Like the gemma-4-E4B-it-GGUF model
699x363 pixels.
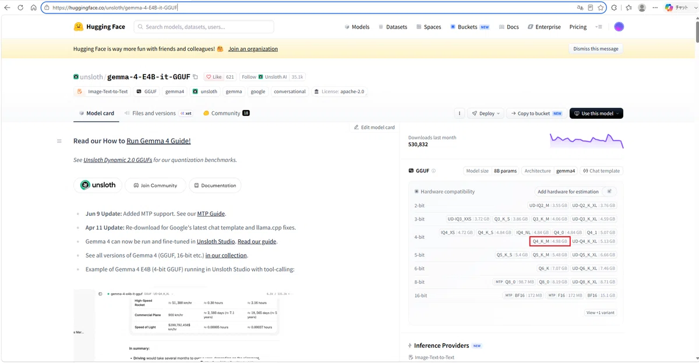pyautogui.click(x=214, y=77)
